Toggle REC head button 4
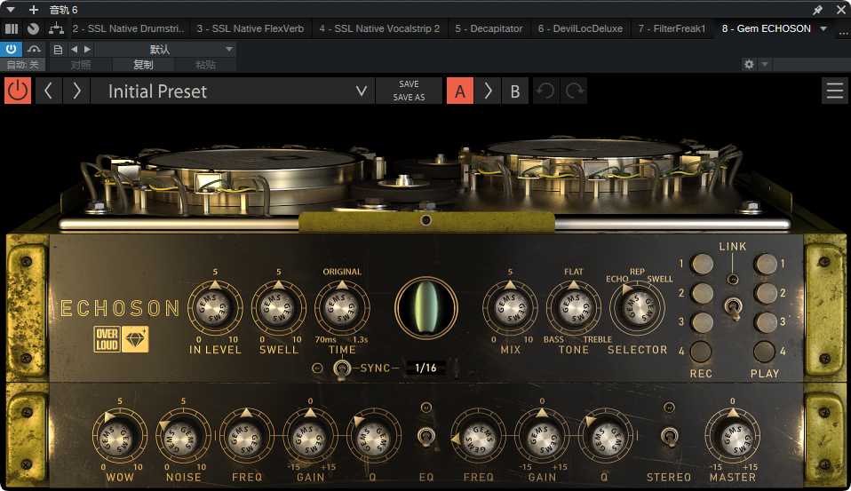This screenshot has width=851, height=491. 701,352
